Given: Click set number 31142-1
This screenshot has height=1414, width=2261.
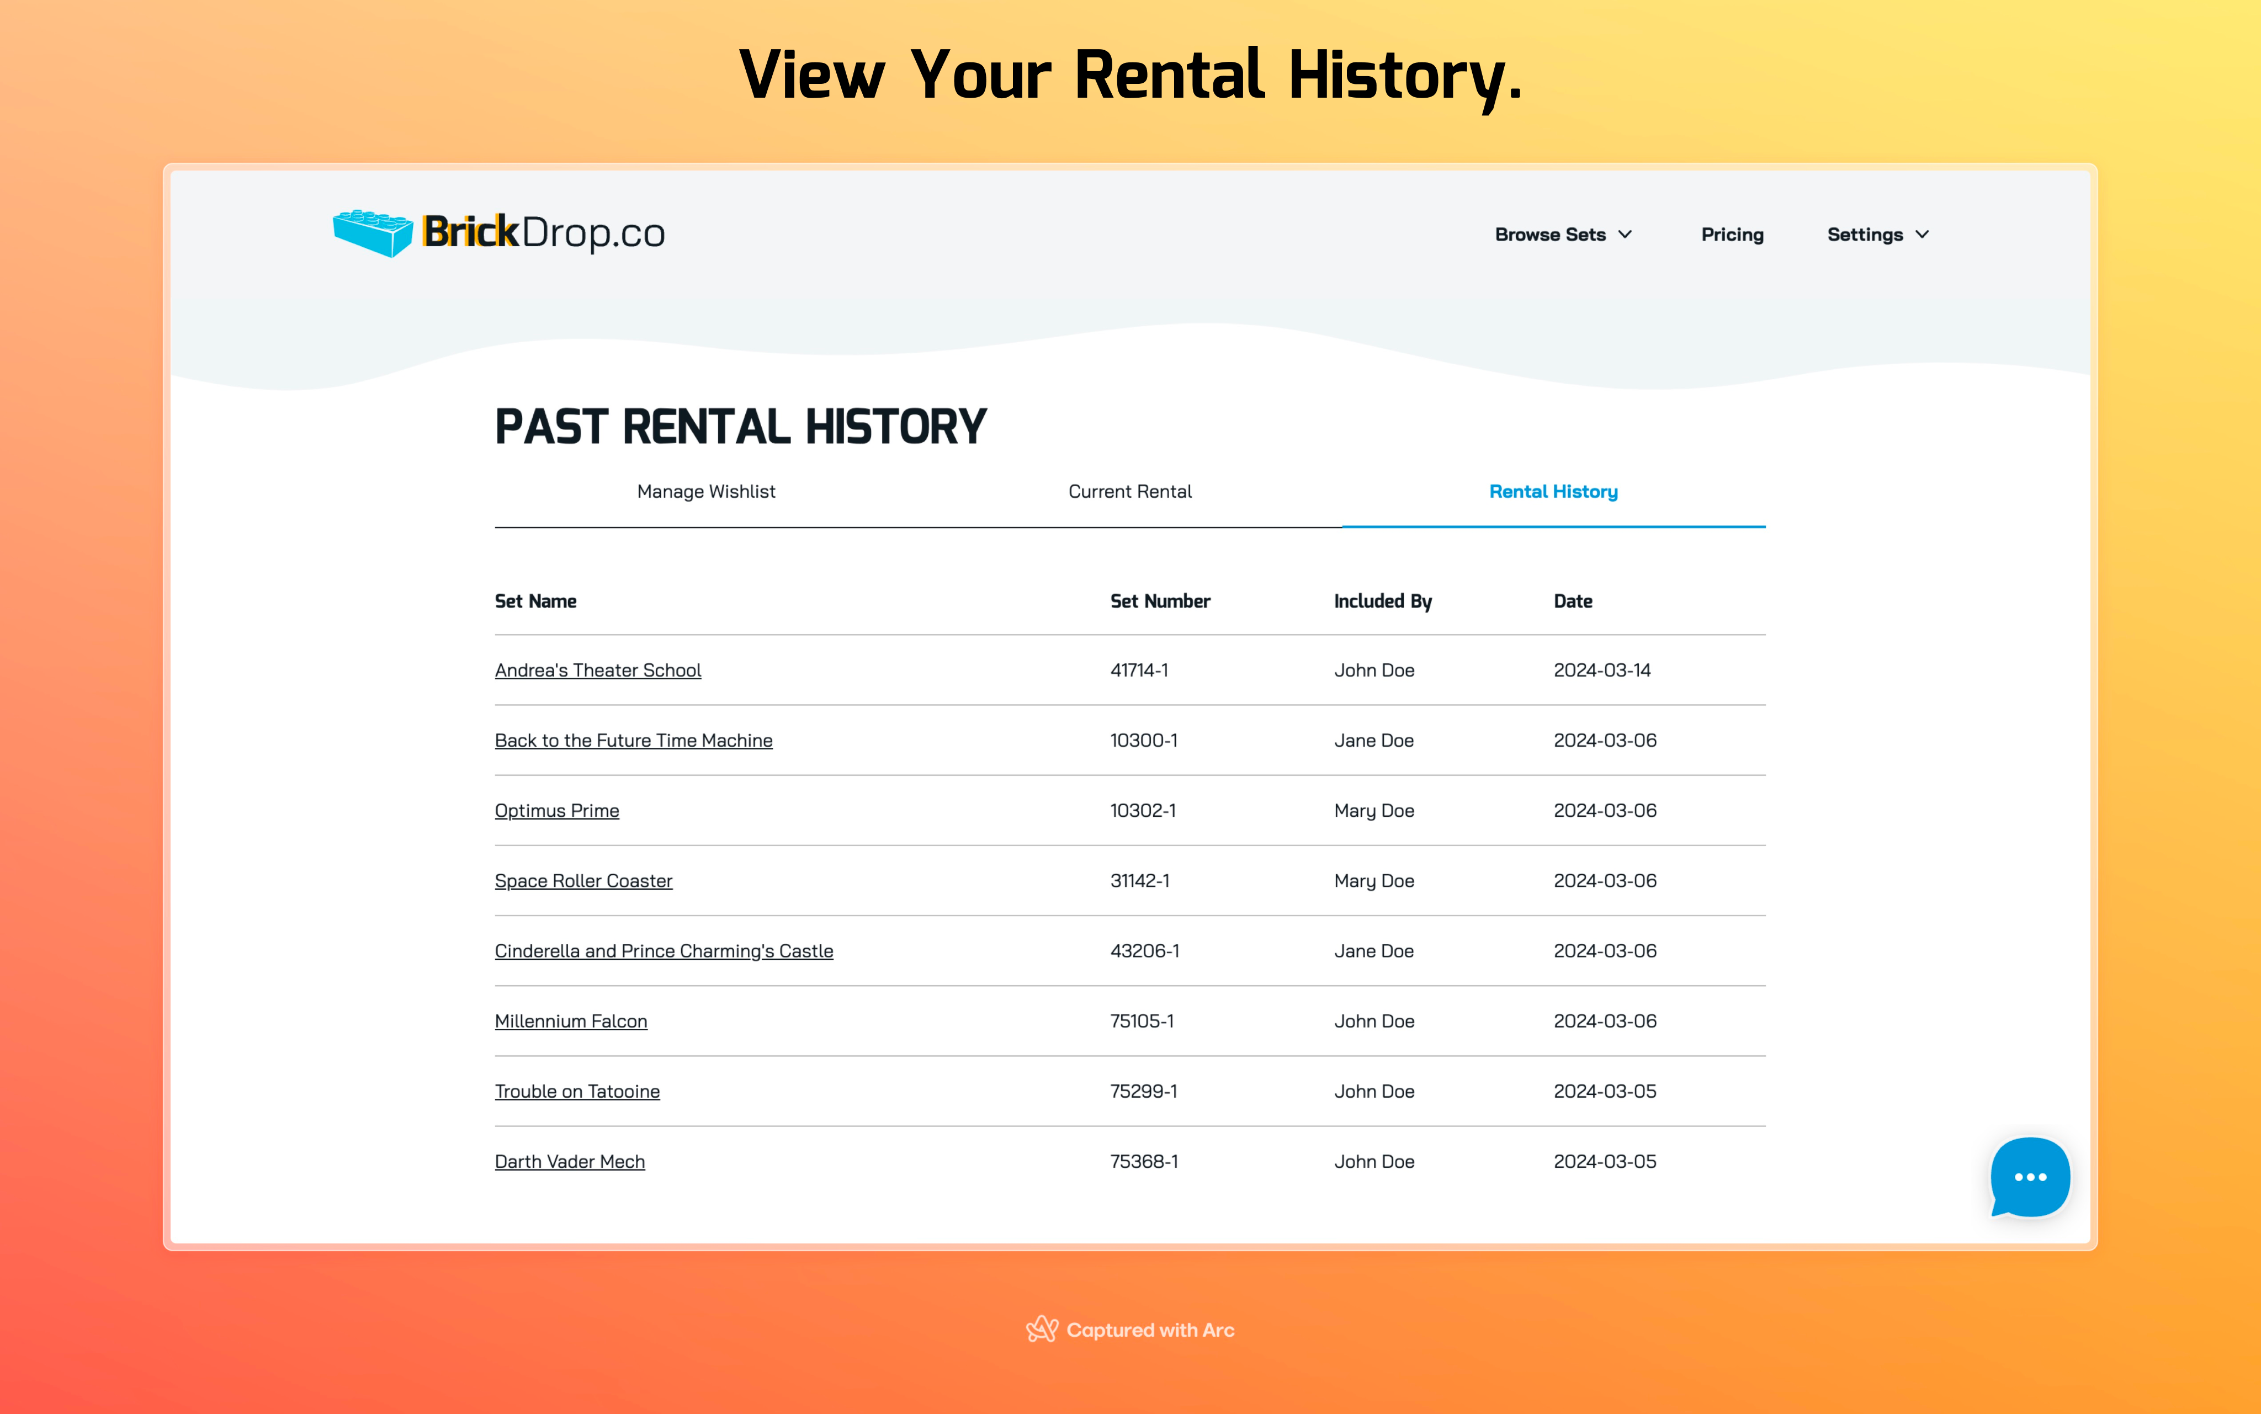Looking at the screenshot, I should pos(1140,881).
